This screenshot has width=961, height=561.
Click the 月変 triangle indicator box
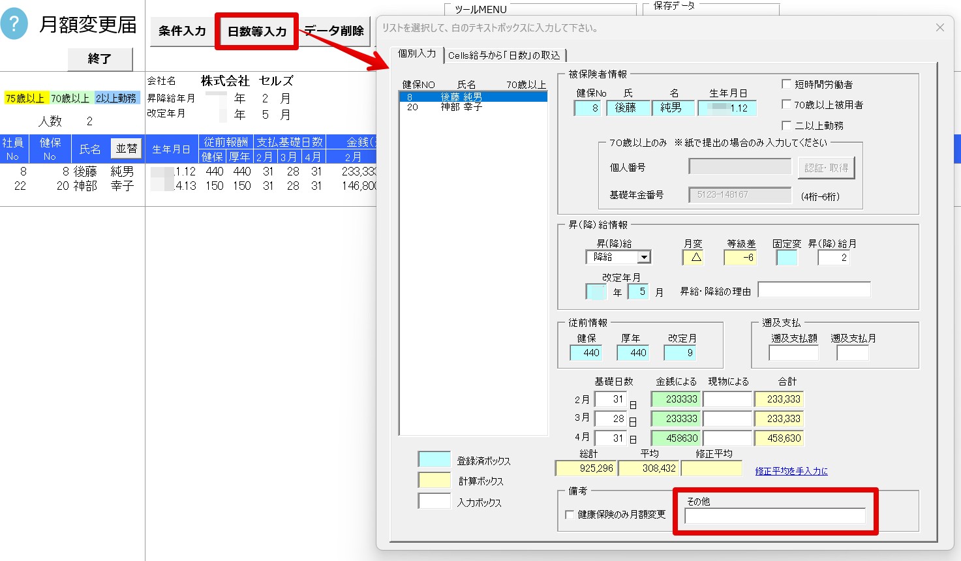pos(694,258)
